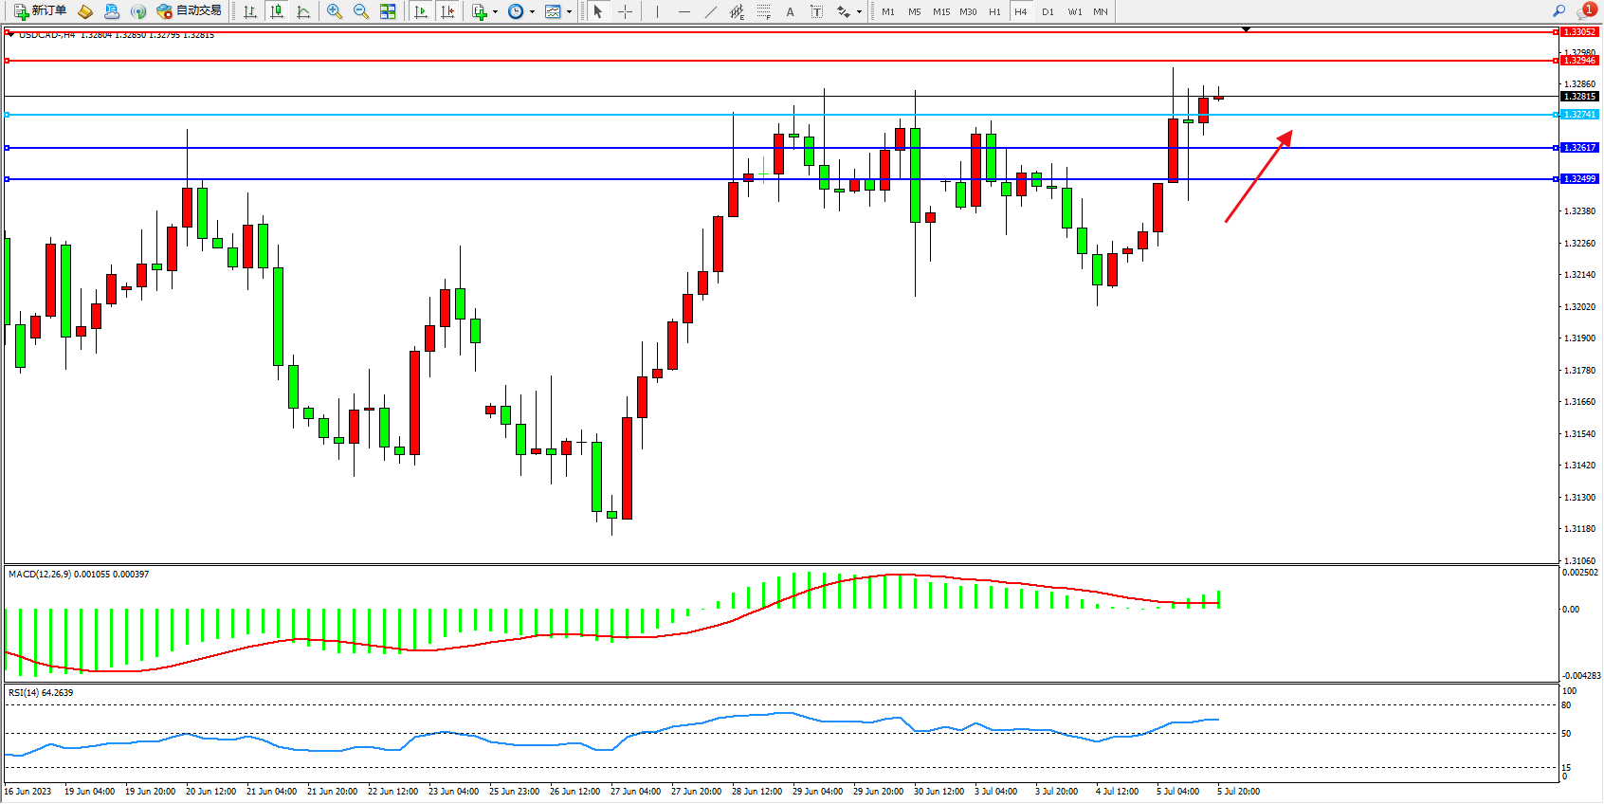1604x804 pixels.
Task: Expand the chart templates dropdown arrow
Action: pos(569,12)
